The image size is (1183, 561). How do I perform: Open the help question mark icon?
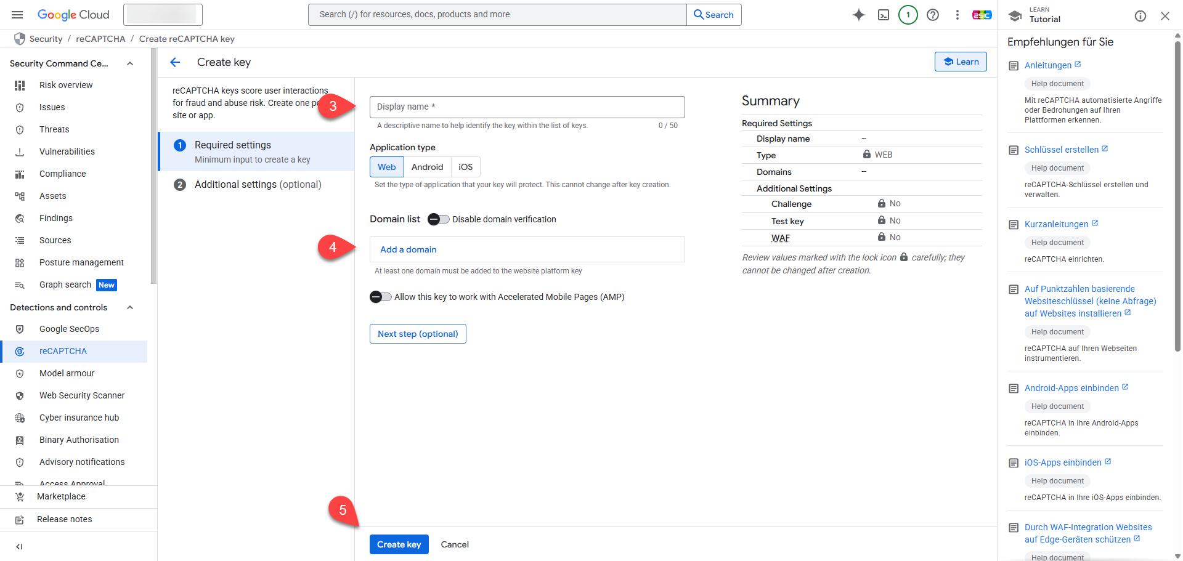tap(932, 15)
